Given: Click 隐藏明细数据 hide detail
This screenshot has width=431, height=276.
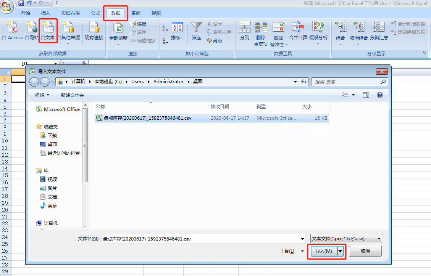Looking at the screenshot, I should [x=408, y=32].
